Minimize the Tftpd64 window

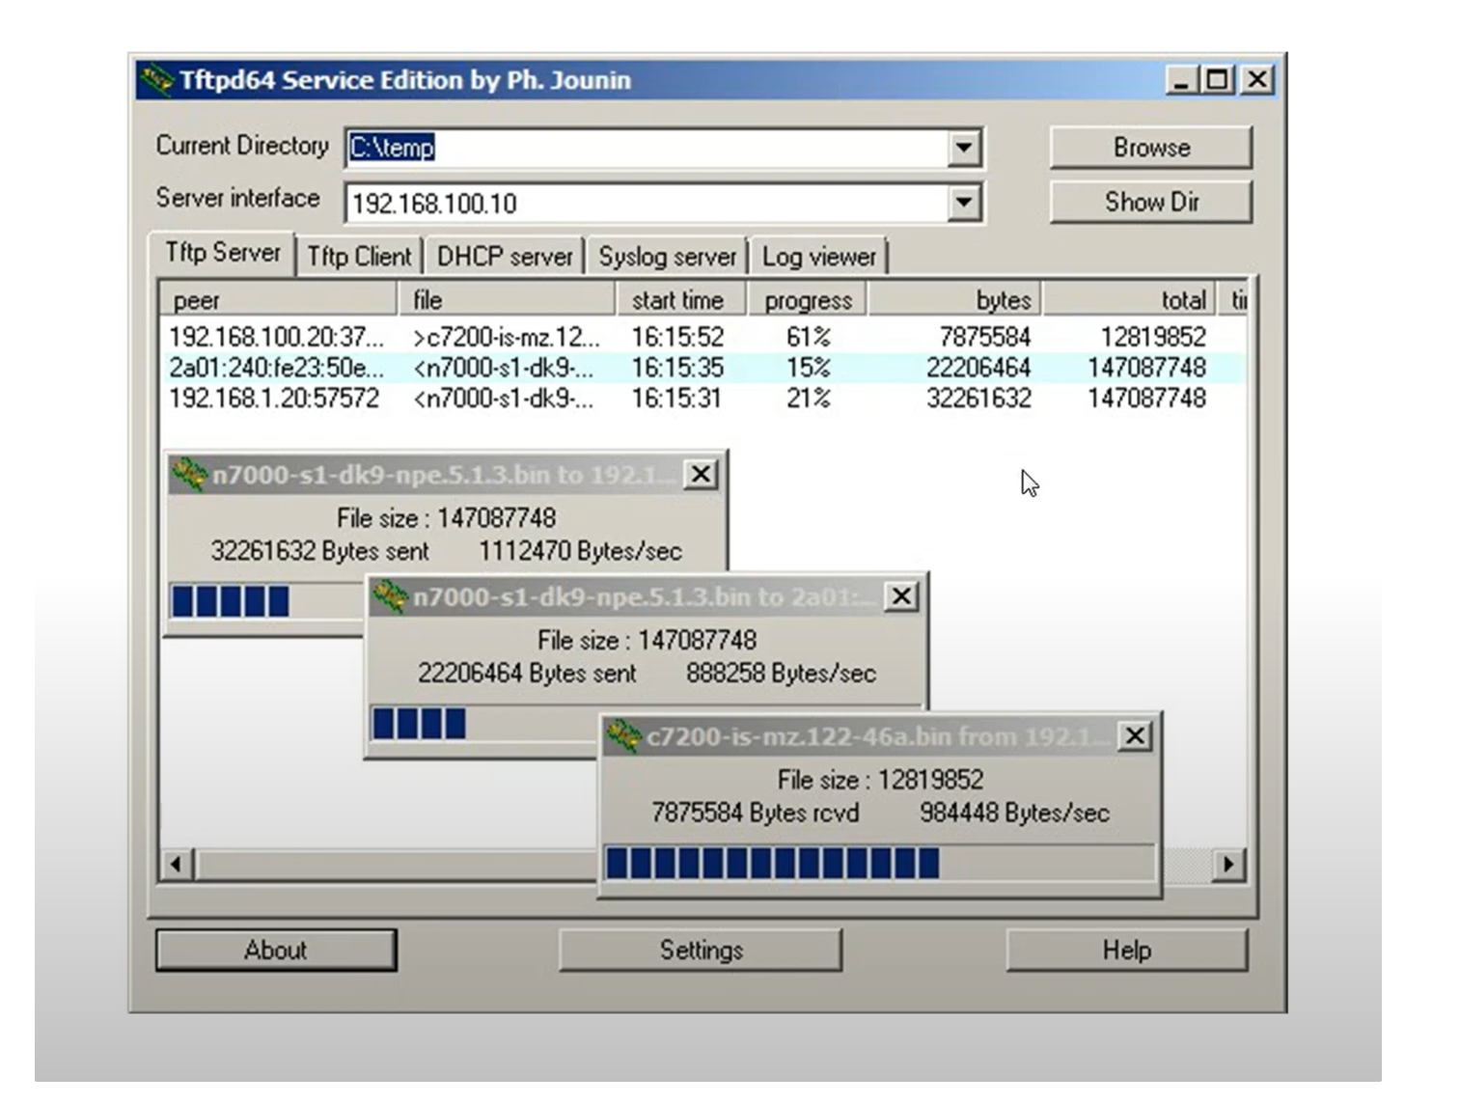(x=1182, y=80)
